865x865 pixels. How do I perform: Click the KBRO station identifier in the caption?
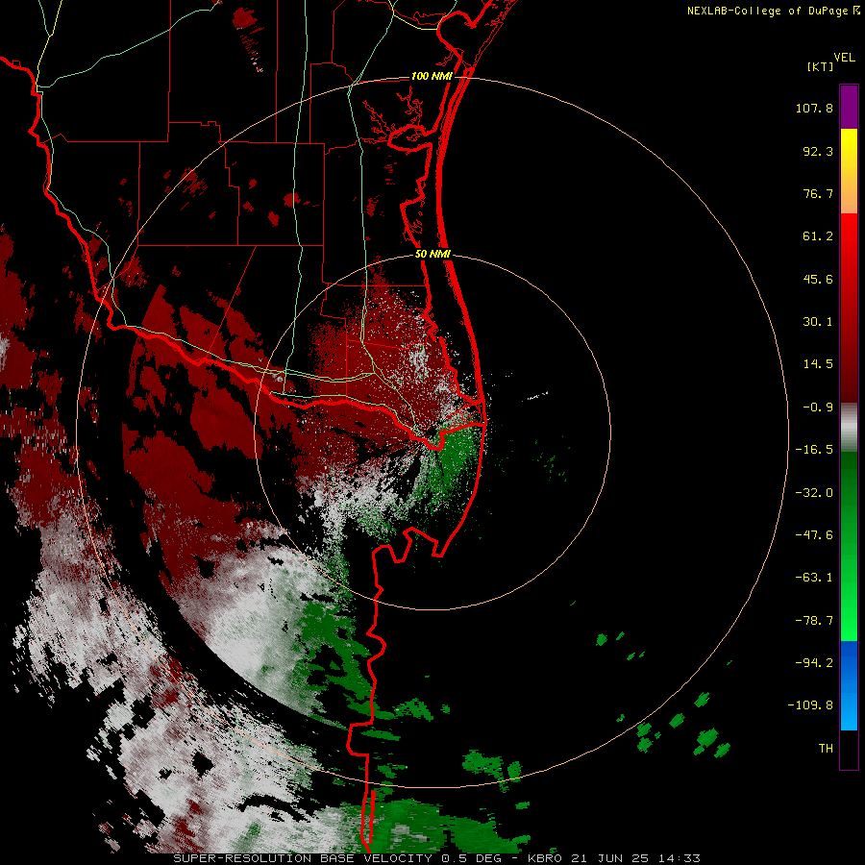click(x=545, y=858)
